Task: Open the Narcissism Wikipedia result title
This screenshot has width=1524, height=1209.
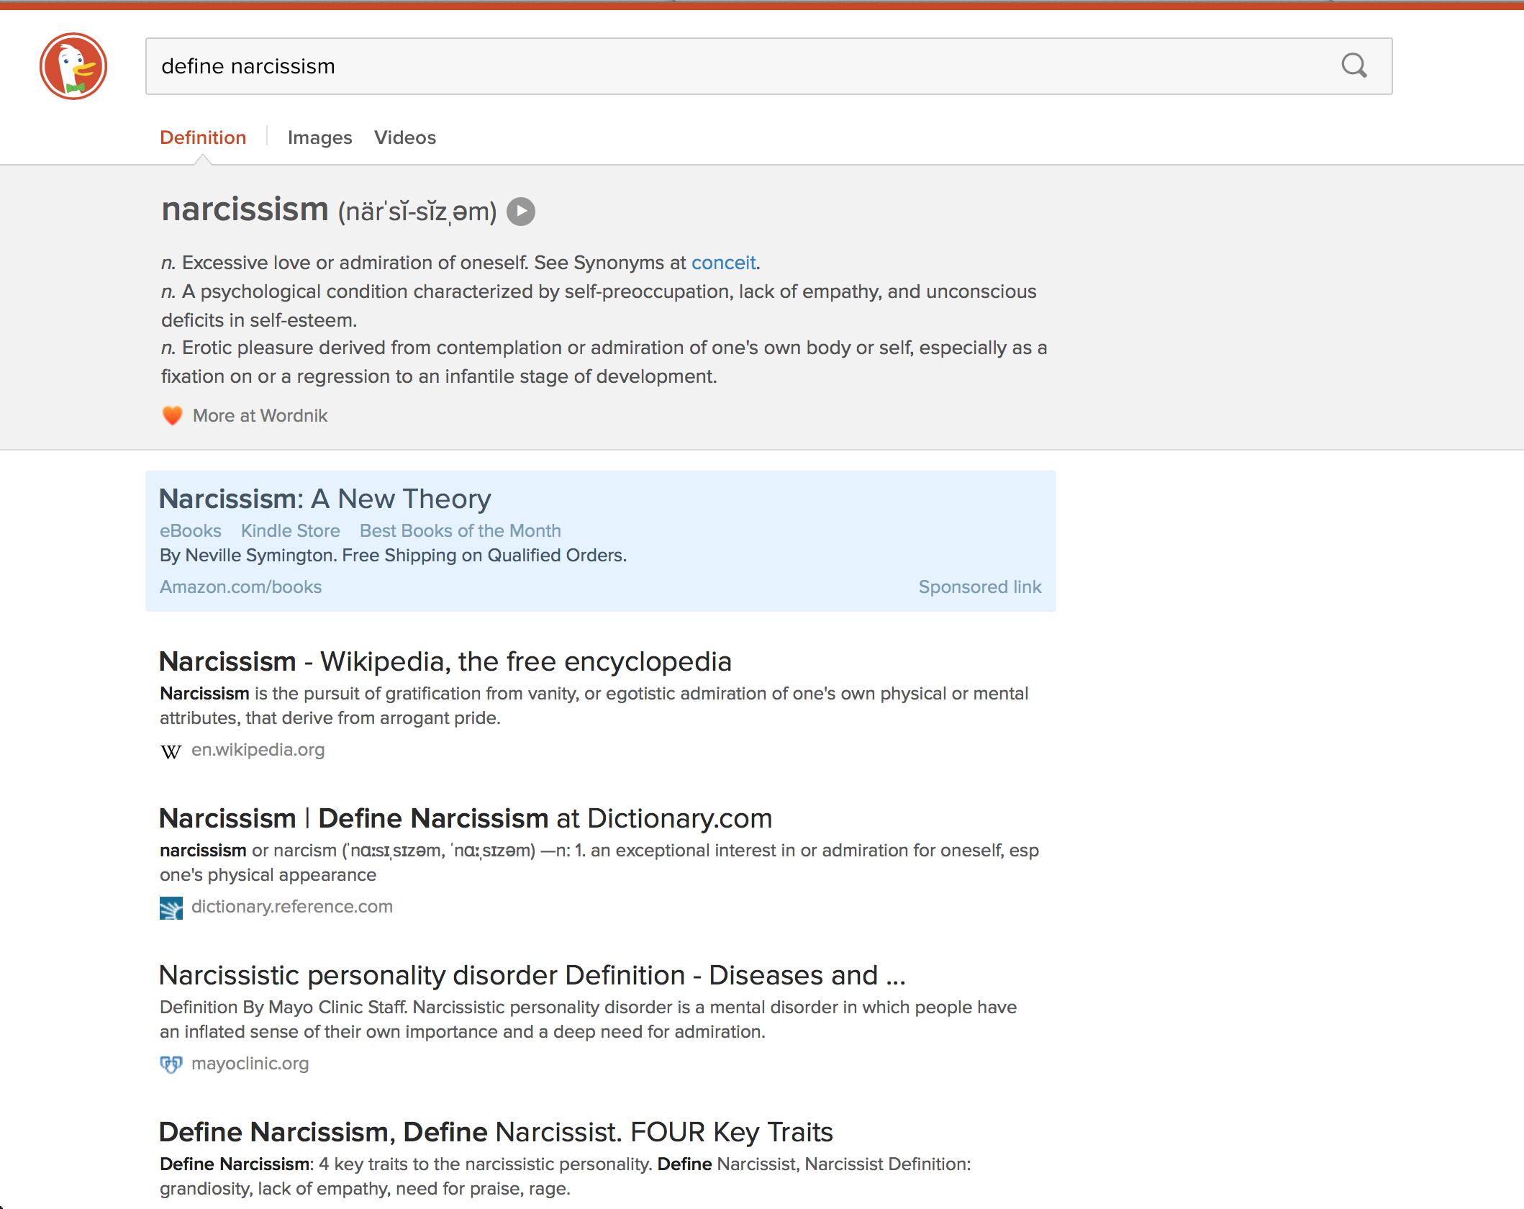Action: 445,661
